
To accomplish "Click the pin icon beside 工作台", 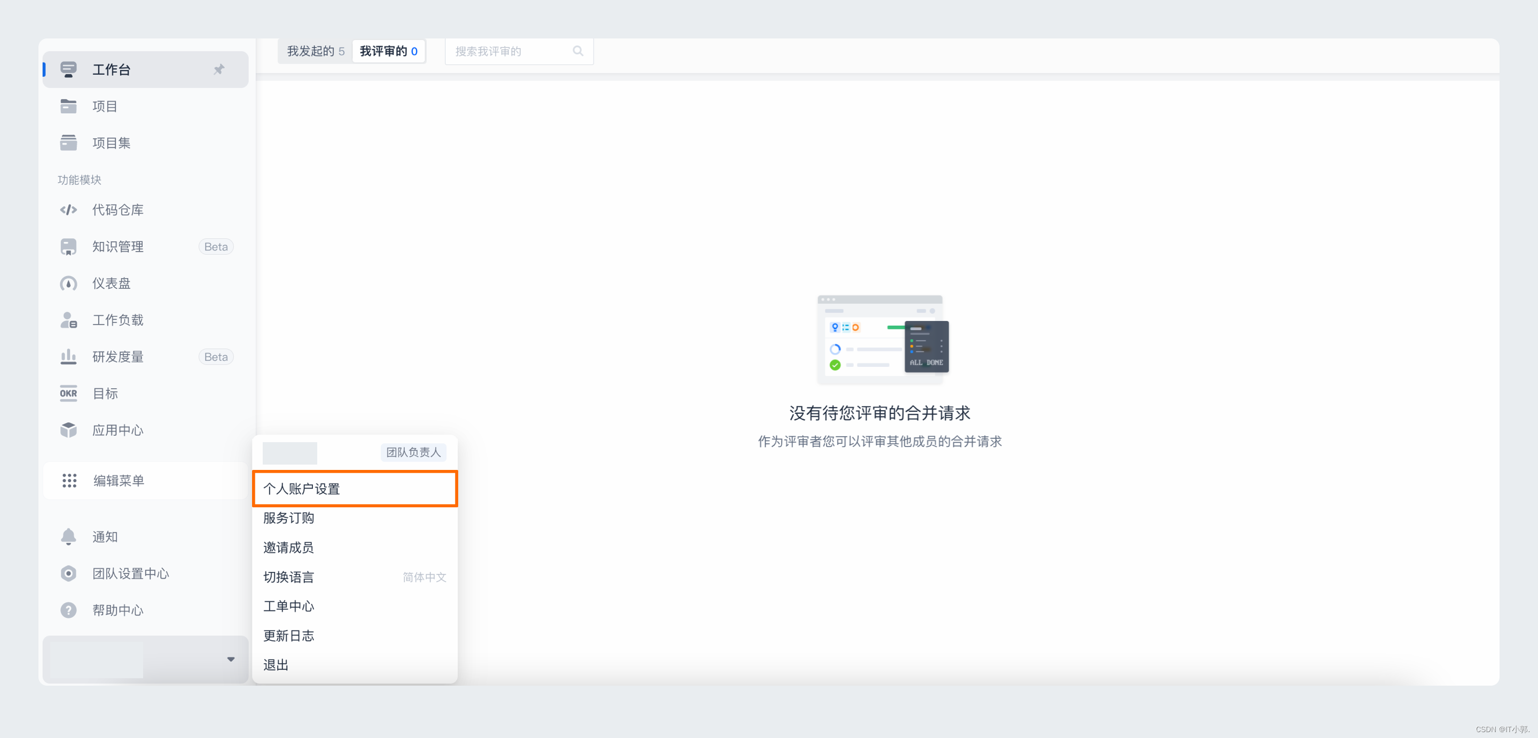I will point(219,69).
